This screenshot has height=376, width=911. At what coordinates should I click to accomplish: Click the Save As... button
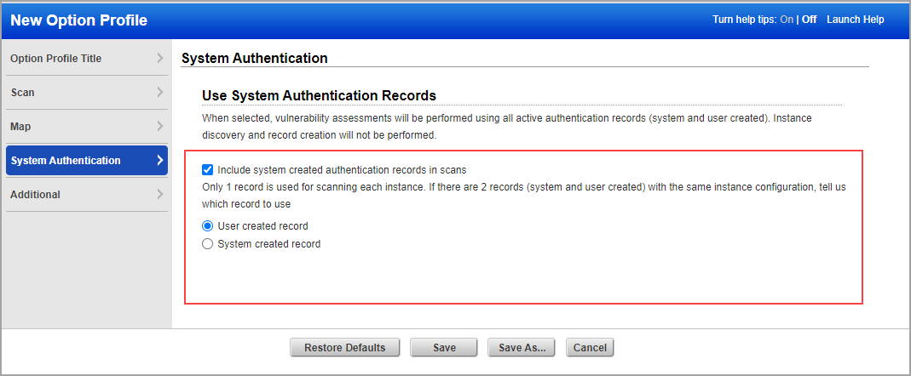[522, 348]
